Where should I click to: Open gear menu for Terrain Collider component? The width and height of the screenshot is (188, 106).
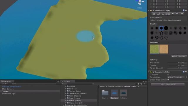click(x=186, y=72)
